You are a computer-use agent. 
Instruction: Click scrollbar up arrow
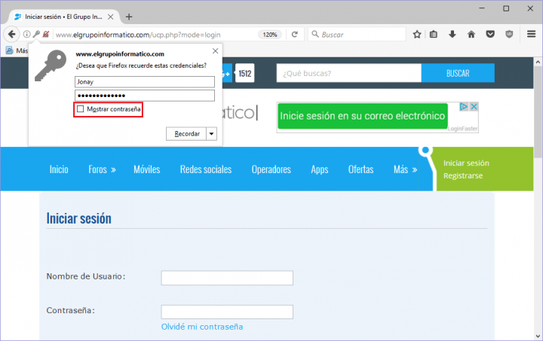pyautogui.click(x=538, y=62)
